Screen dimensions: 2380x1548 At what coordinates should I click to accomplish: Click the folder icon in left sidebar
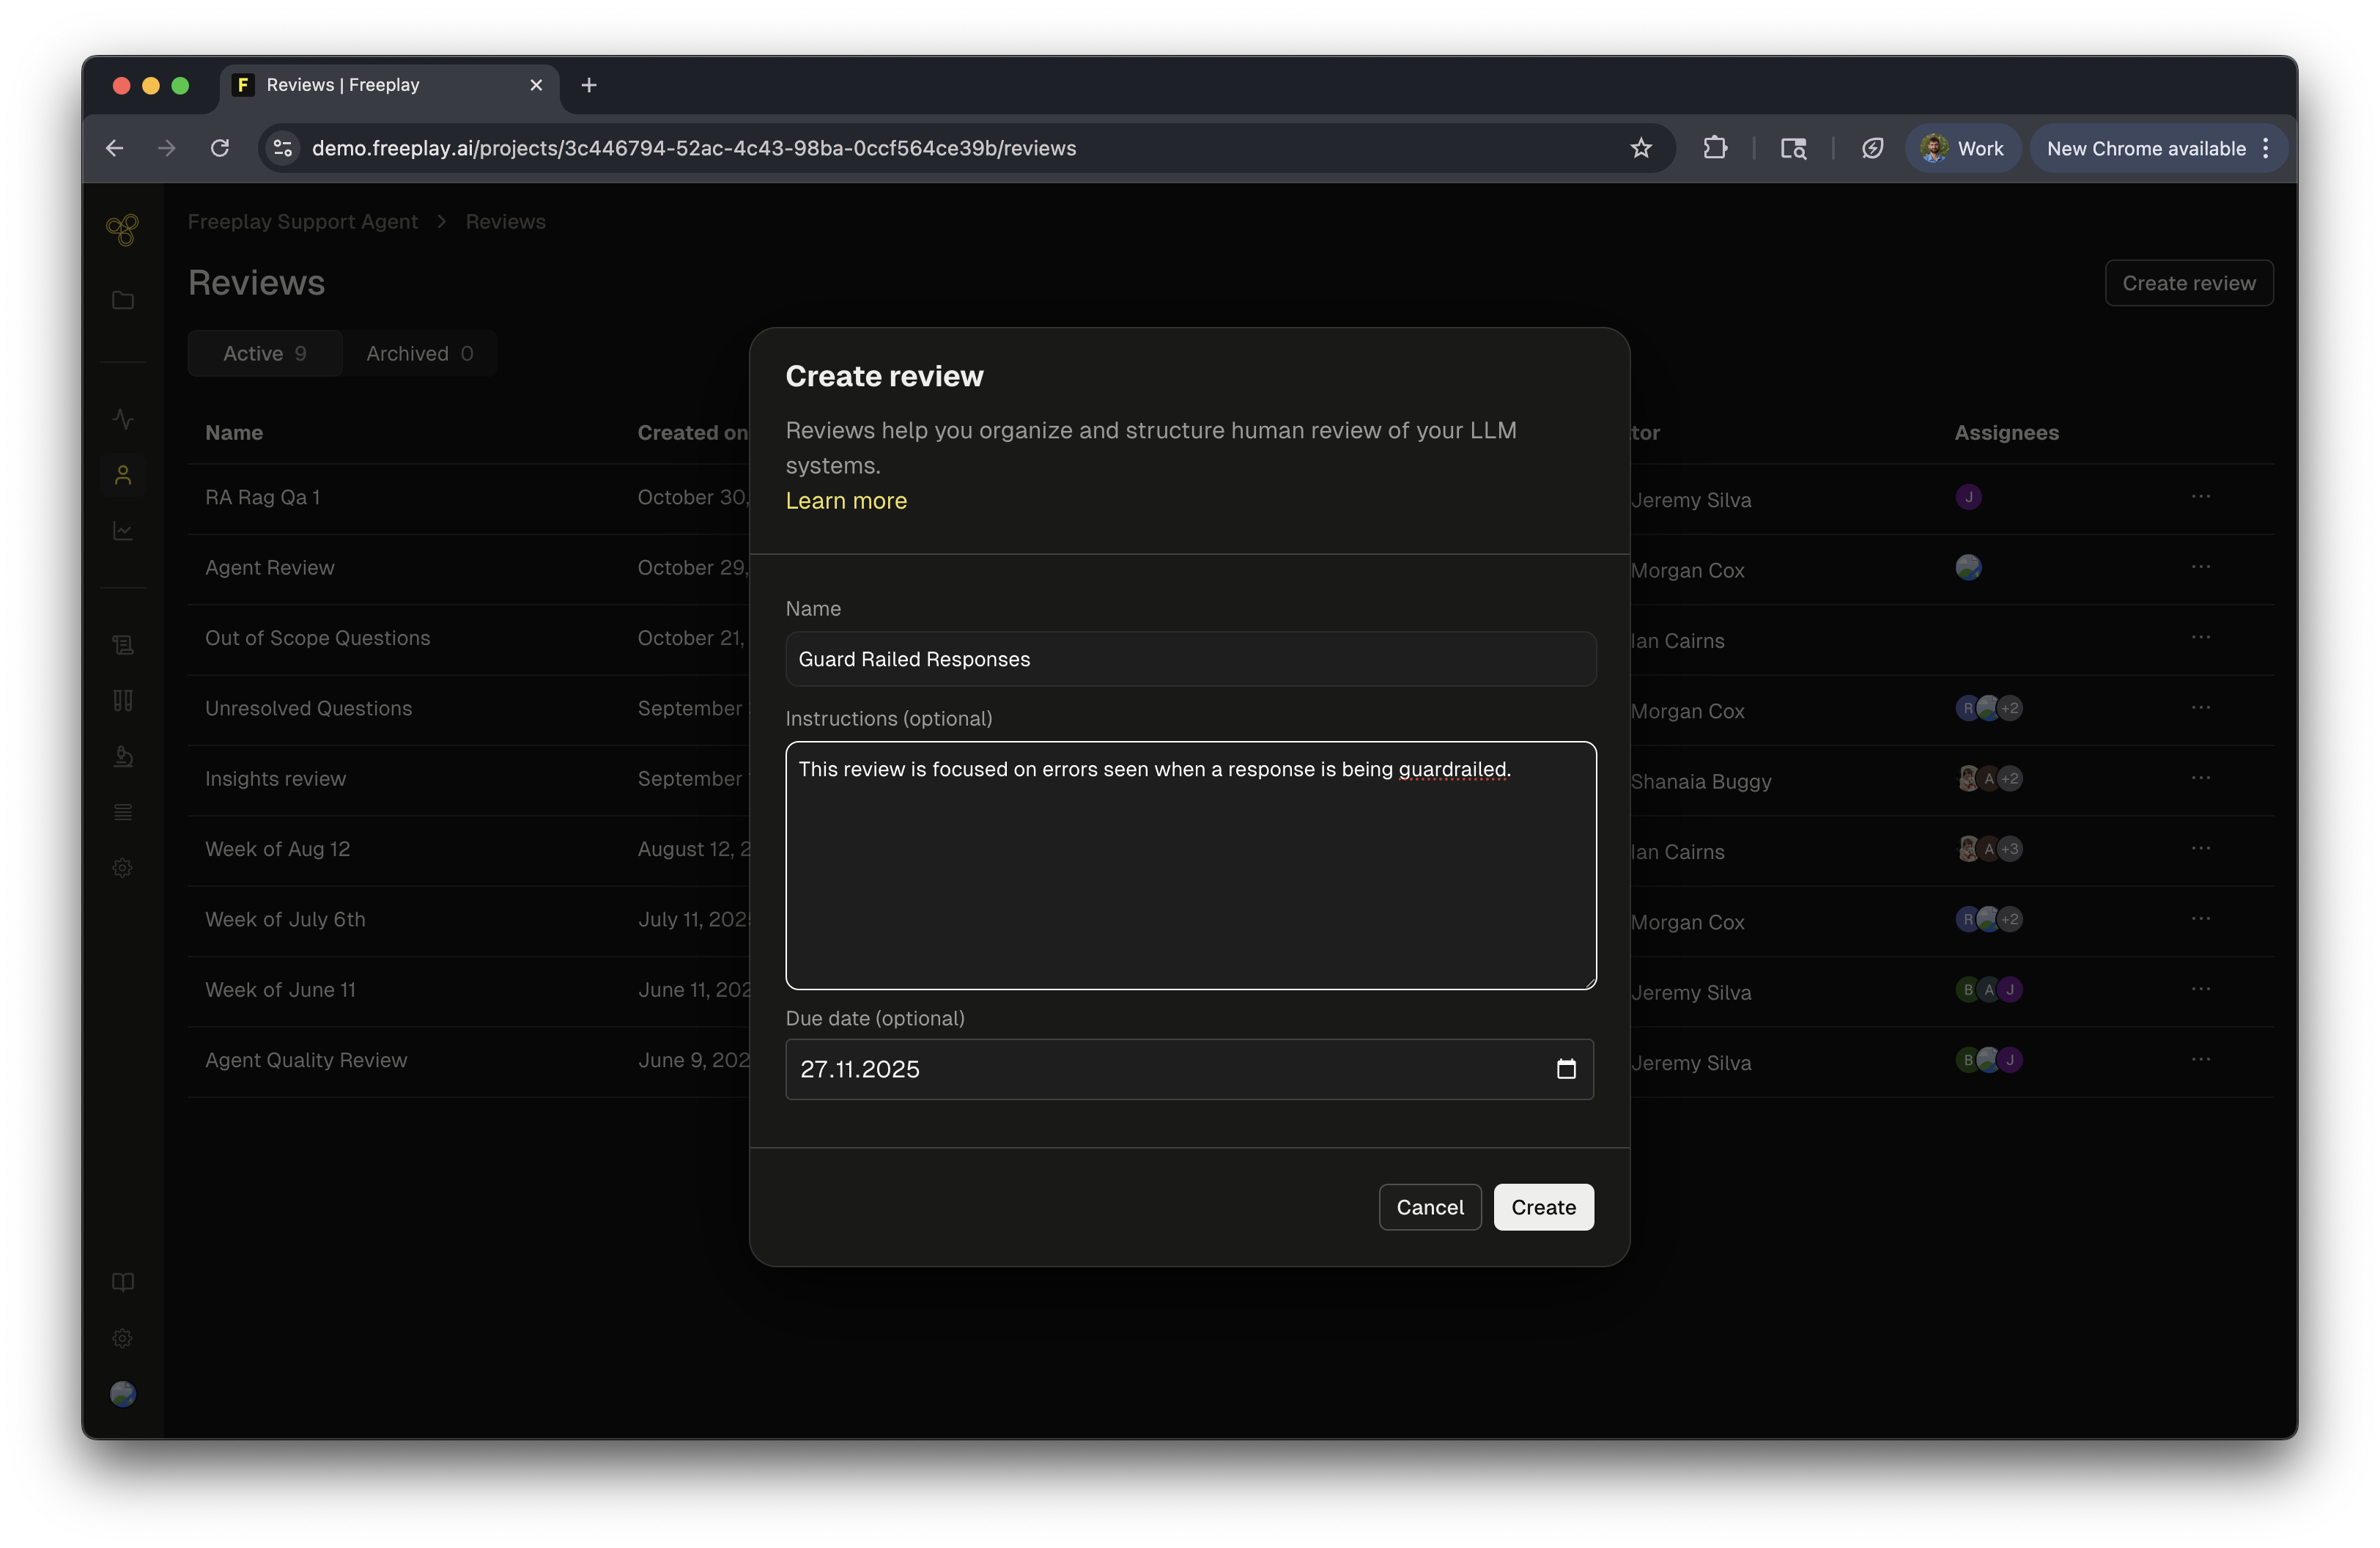(122, 300)
